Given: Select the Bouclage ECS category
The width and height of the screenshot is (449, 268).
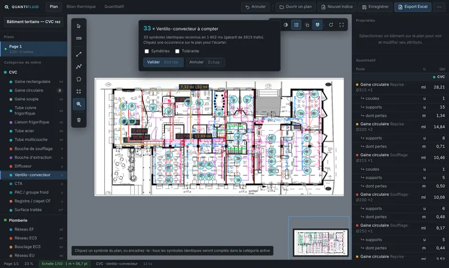Looking at the screenshot, I should 34,247.
